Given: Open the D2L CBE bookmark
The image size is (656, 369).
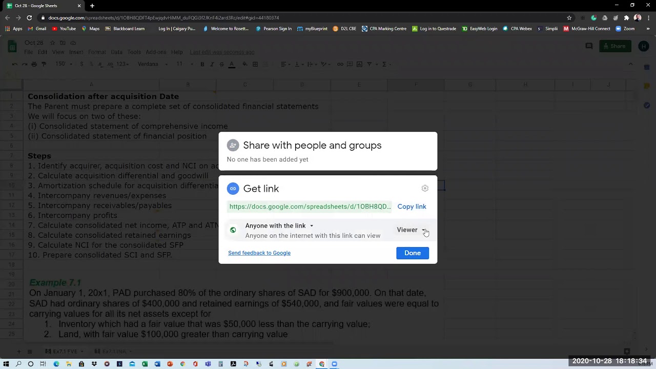Looking at the screenshot, I should click(x=344, y=29).
